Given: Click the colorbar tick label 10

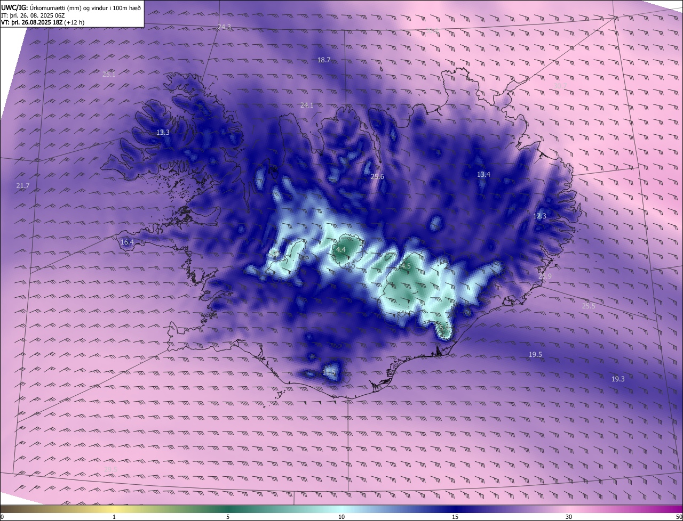Looking at the screenshot, I should [341, 517].
